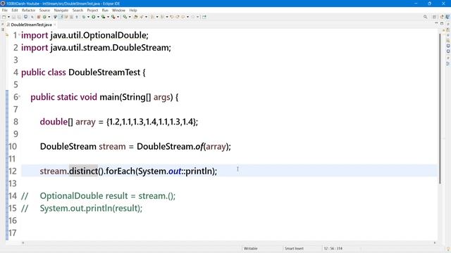Viewport: 451px width, 253px height.
Task: Open the Edit menu
Action: tap(15, 10)
